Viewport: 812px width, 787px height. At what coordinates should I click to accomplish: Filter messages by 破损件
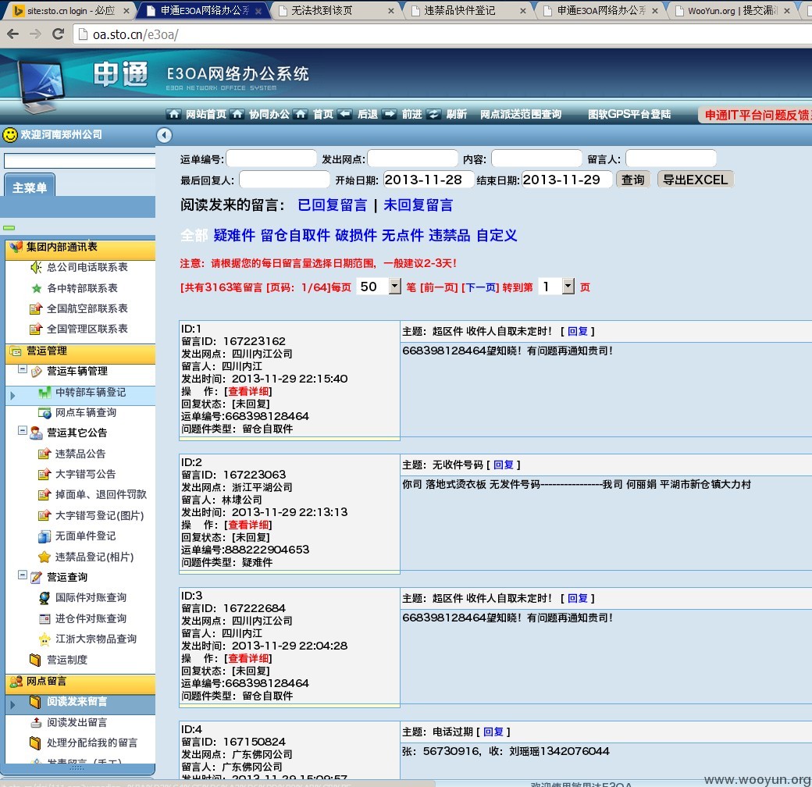tap(356, 236)
